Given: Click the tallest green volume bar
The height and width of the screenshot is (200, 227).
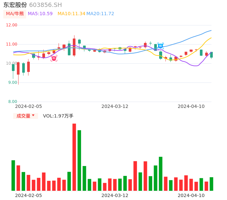Looking at the screenshot, I should tap(79, 160).
